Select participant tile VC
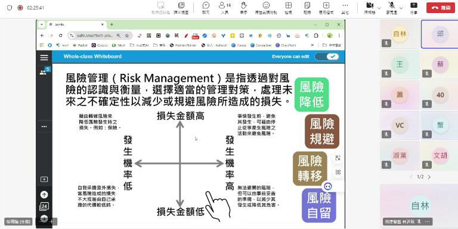 click(x=400, y=125)
